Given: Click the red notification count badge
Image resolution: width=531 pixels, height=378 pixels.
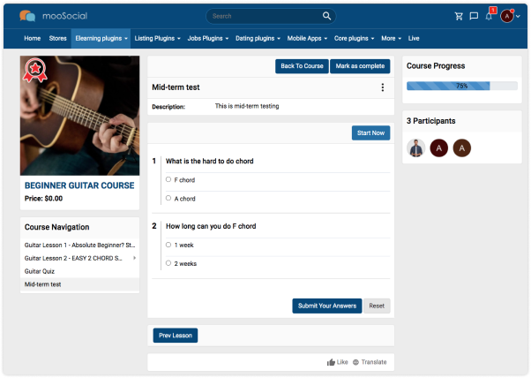Looking at the screenshot, I should (x=493, y=11).
